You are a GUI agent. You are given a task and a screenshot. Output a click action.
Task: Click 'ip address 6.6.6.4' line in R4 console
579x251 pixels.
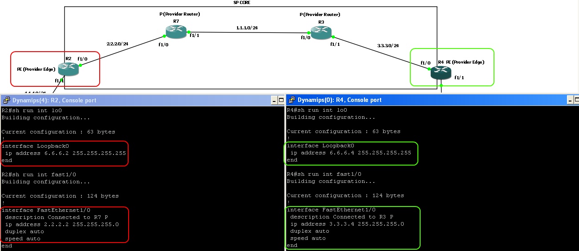(x=351, y=153)
